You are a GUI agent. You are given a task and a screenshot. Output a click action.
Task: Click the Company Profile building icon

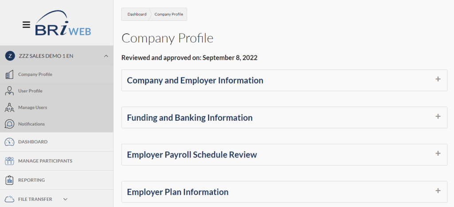point(9,75)
